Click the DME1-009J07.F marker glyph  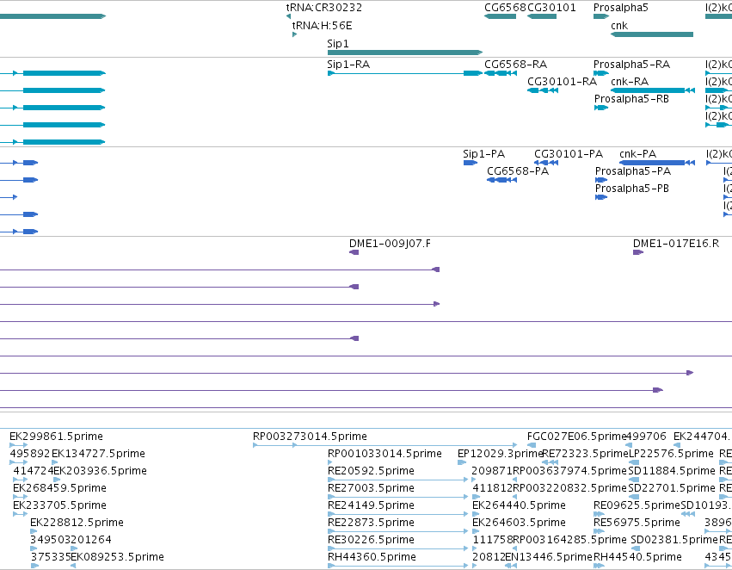[354, 252]
